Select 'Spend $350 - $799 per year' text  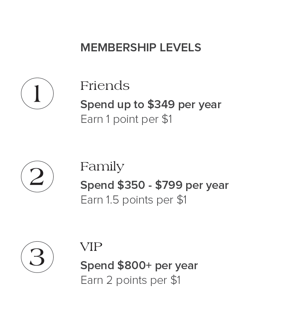click(x=154, y=185)
